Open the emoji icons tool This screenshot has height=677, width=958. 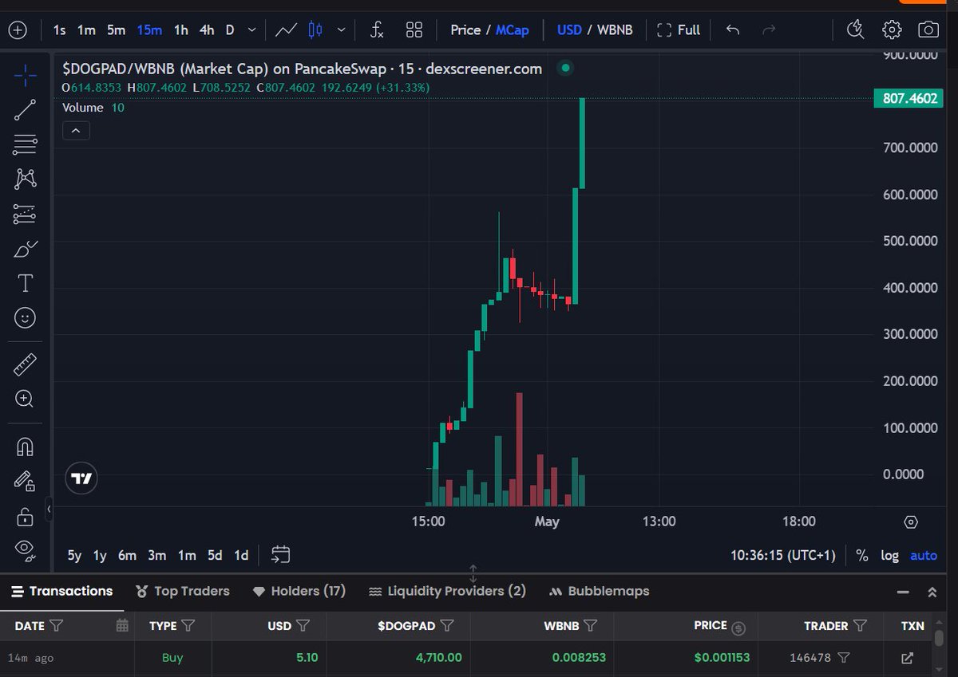pyautogui.click(x=25, y=318)
